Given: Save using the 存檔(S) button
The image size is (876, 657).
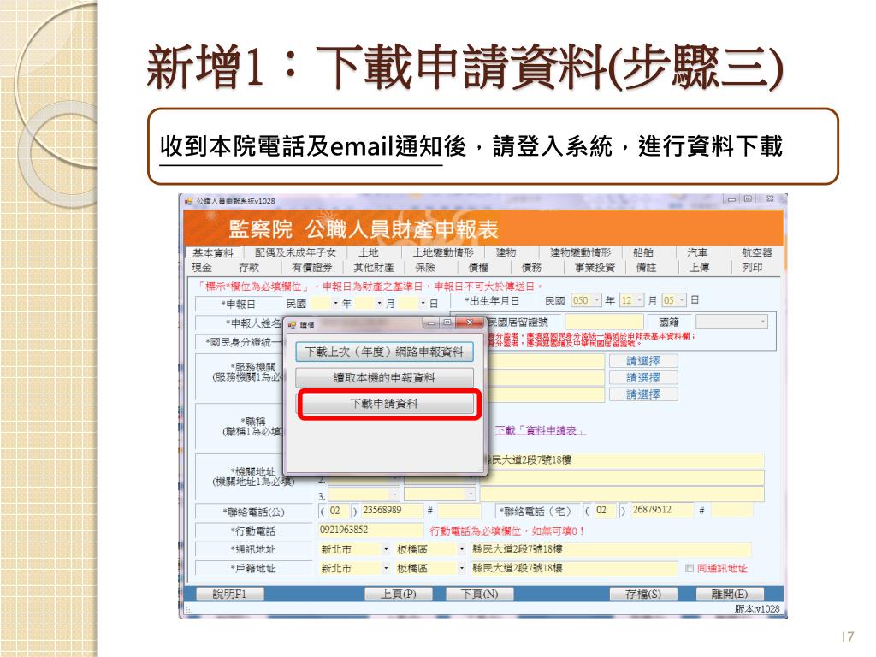Looking at the screenshot, I should pos(643,594).
